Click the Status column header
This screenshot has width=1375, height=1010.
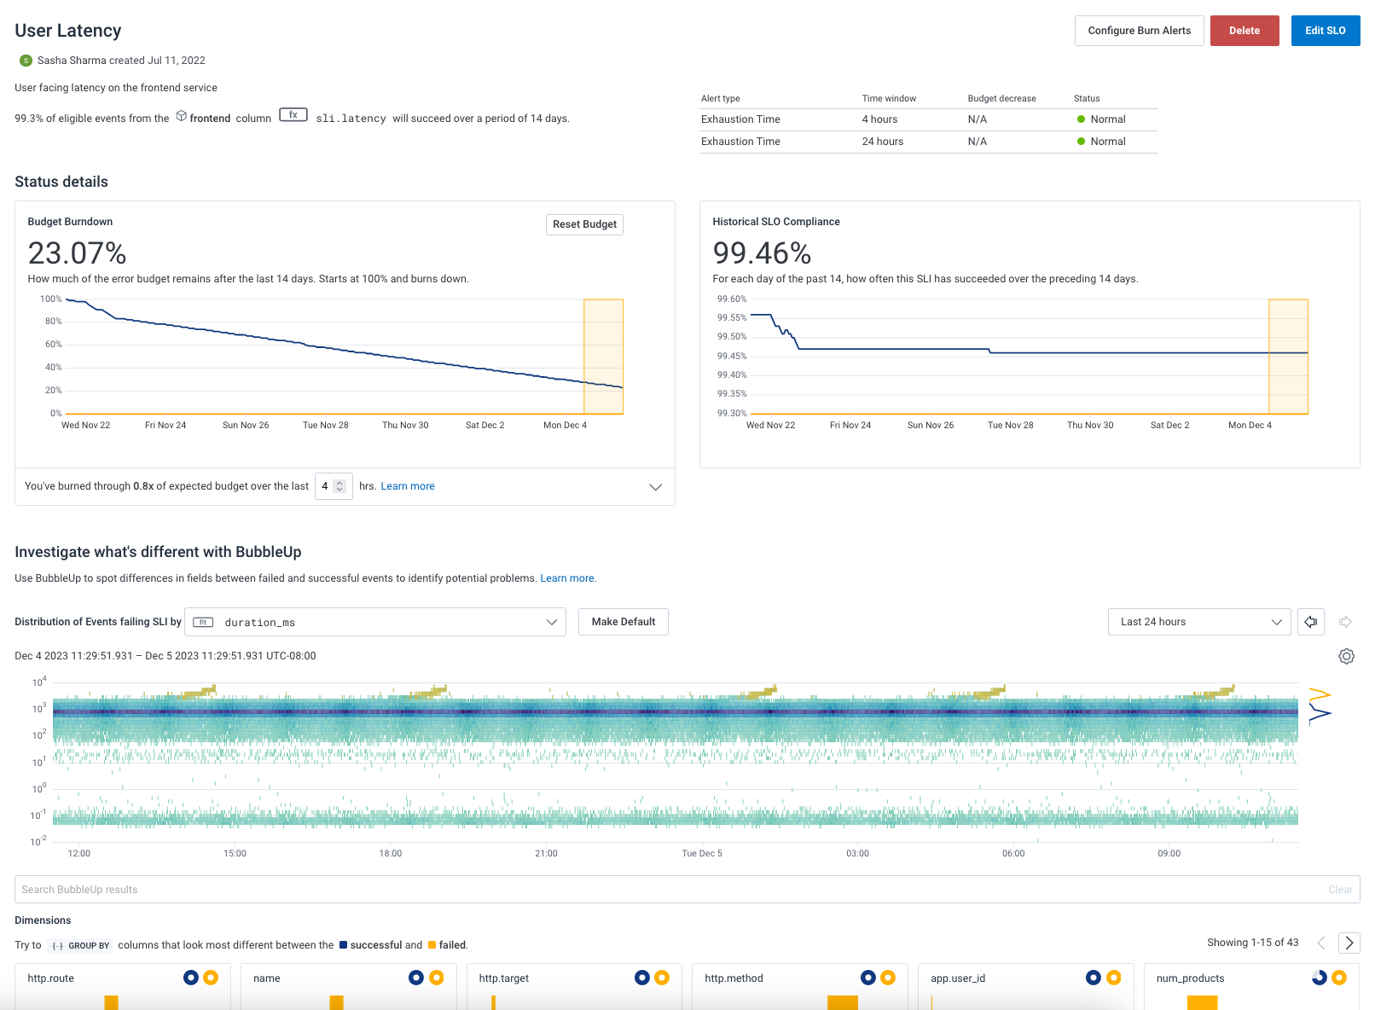(x=1087, y=99)
